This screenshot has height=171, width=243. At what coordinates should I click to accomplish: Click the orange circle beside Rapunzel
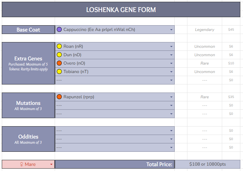59,97
